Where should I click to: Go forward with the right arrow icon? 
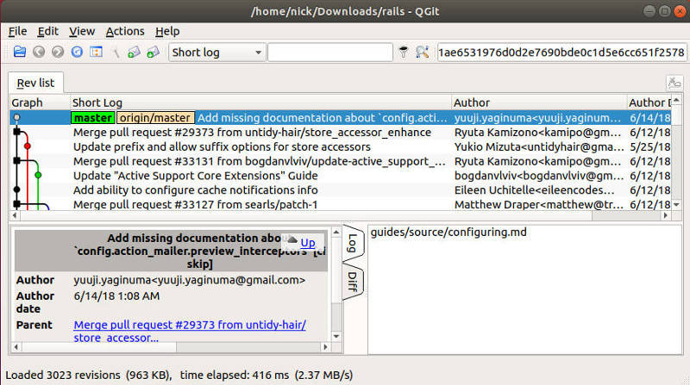point(58,53)
